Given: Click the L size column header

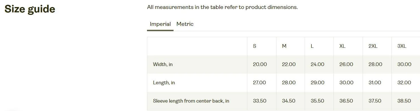Looking at the screenshot, I should 312,46.
